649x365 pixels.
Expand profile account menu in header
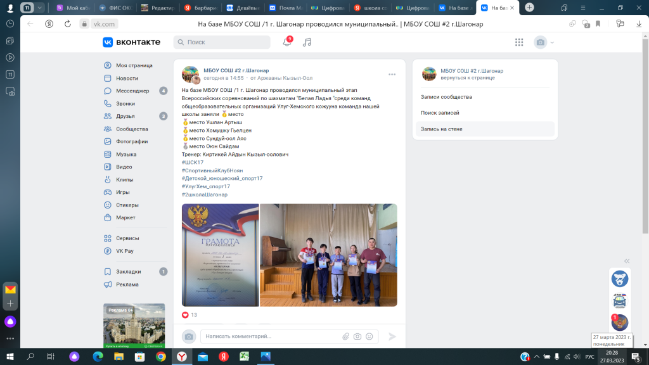click(544, 42)
